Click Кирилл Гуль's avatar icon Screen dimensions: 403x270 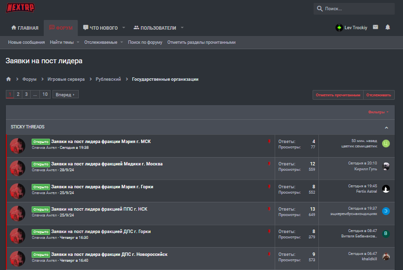click(x=386, y=166)
